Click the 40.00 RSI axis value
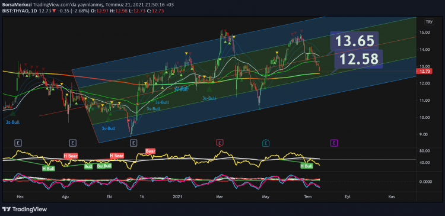Image resolution: width=445 pixels, height=216 pixels. 424,163
